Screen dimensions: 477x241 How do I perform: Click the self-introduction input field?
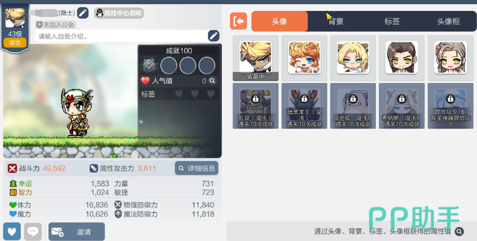point(122,36)
